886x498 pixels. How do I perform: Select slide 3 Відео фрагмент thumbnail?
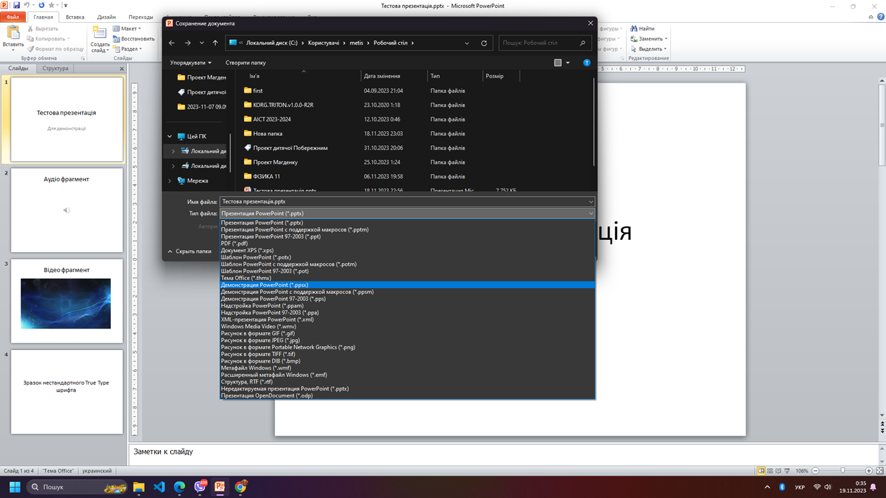coord(66,301)
